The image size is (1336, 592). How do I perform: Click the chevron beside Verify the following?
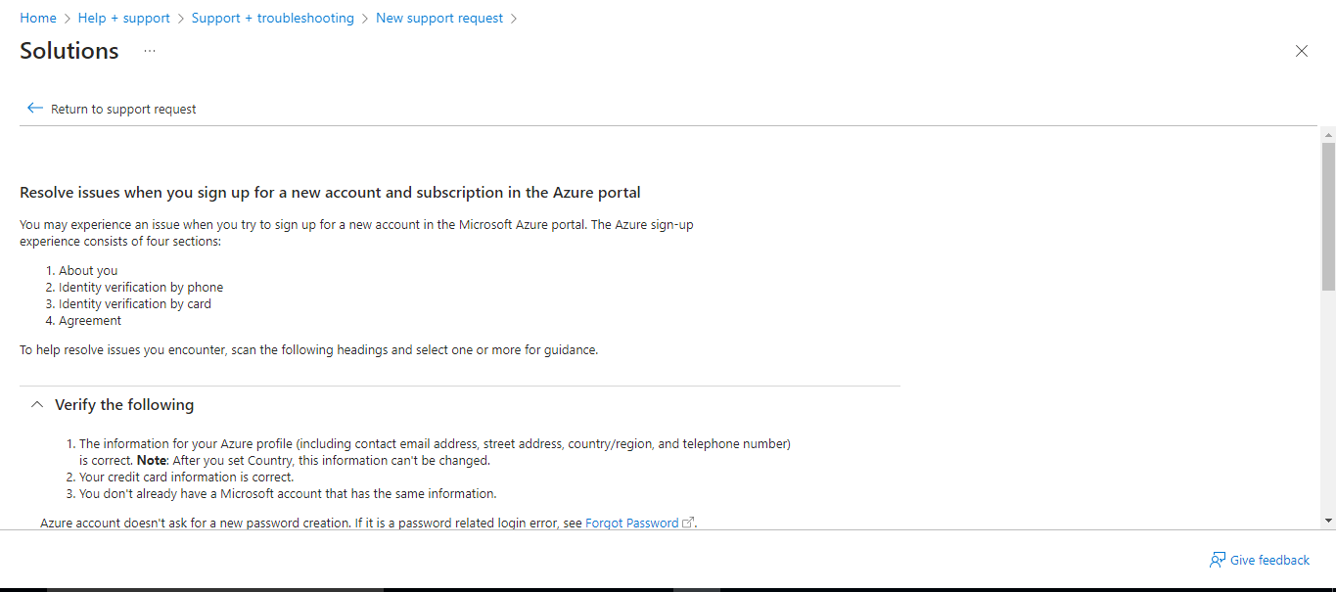tap(37, 403)
